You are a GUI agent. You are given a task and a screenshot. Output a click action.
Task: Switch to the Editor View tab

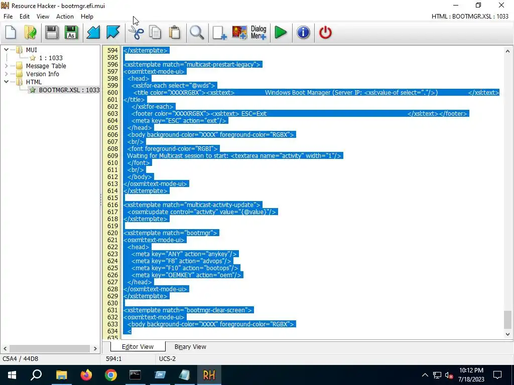(138, 347)
